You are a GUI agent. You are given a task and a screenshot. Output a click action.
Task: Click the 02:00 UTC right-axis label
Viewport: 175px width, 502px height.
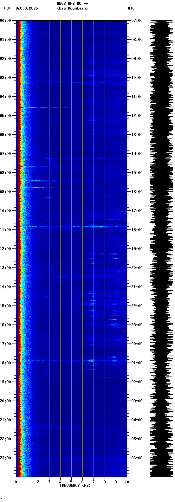137,382
